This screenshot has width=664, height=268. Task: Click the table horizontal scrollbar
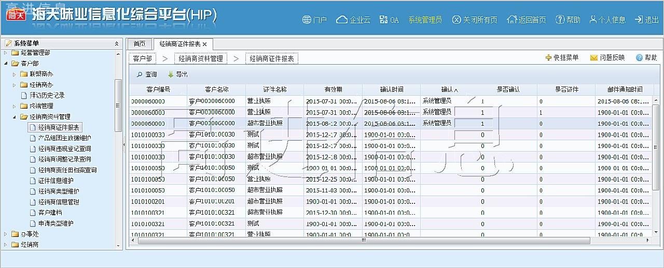point(364,241)
